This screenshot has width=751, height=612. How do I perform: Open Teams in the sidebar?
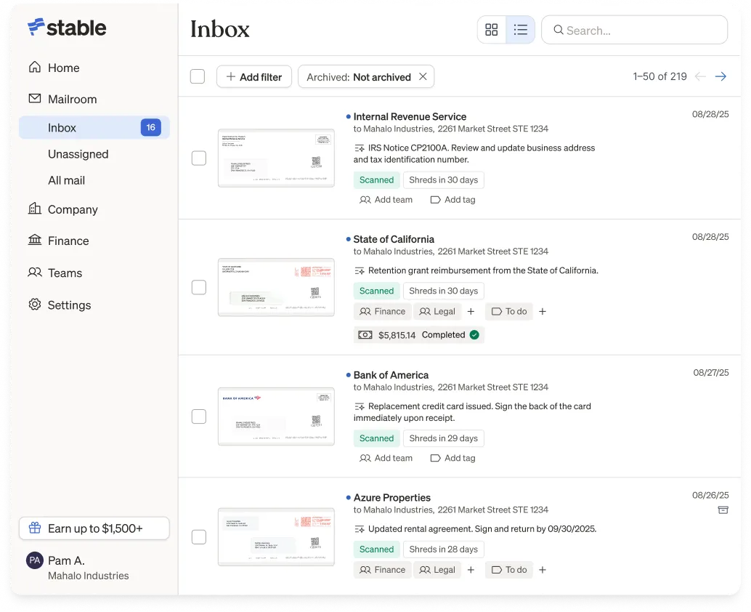55,273
